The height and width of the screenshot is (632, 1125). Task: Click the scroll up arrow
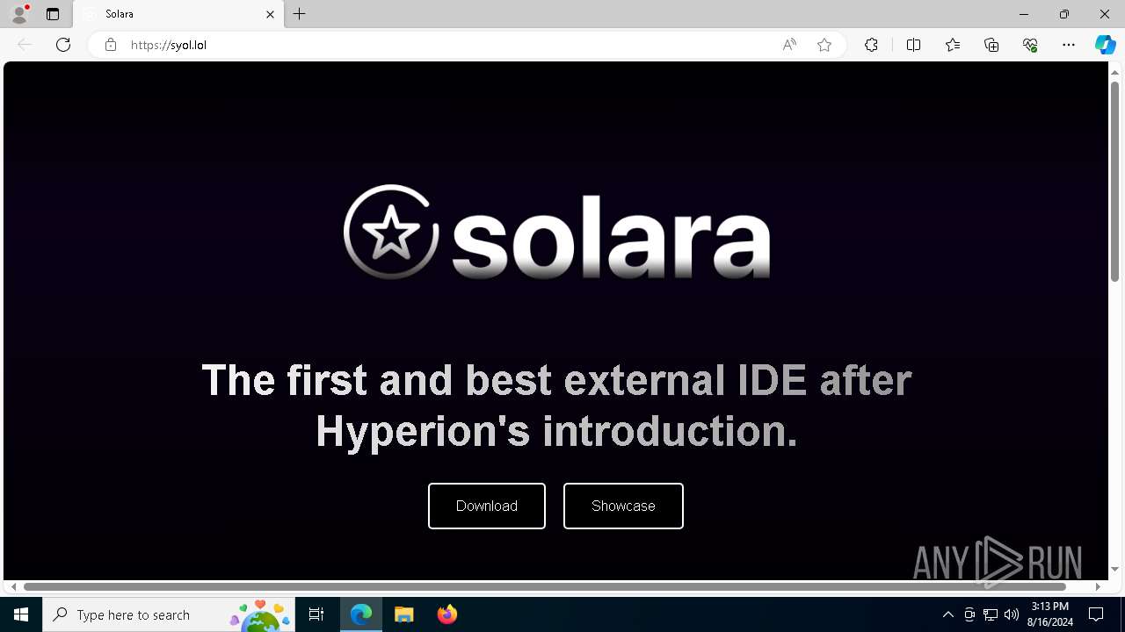(x=1114, y=72)
